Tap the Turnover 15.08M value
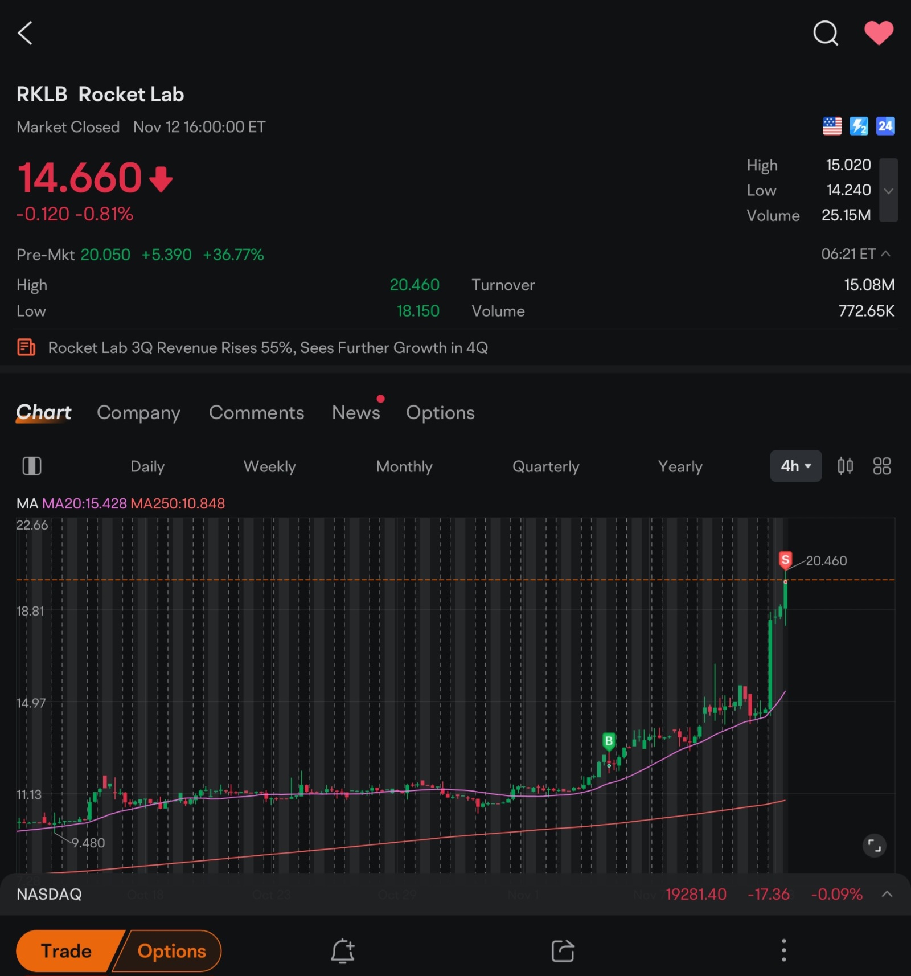The image size is (911, 976). (x=869, y=285)
